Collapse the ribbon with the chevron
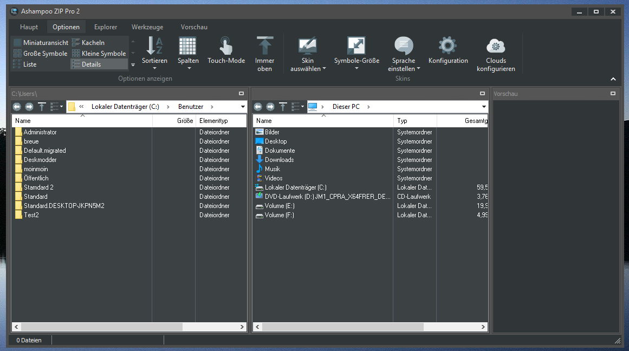Image resolution: width=629 pixels, height=351 pixels. point(613,79)
